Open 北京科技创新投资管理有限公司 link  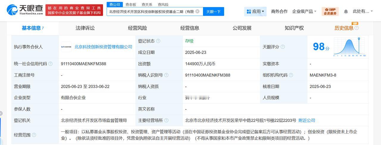point(103,47)
